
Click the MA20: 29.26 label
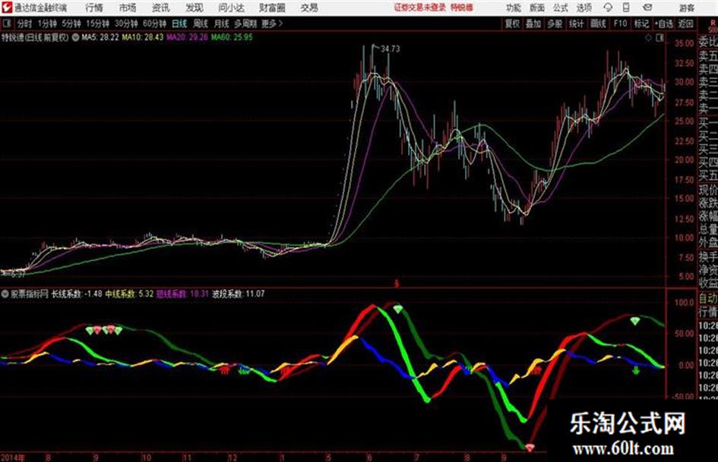coord(187,37)
